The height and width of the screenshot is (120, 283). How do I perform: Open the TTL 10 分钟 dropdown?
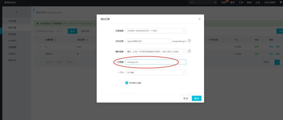[x=156, y=72]
